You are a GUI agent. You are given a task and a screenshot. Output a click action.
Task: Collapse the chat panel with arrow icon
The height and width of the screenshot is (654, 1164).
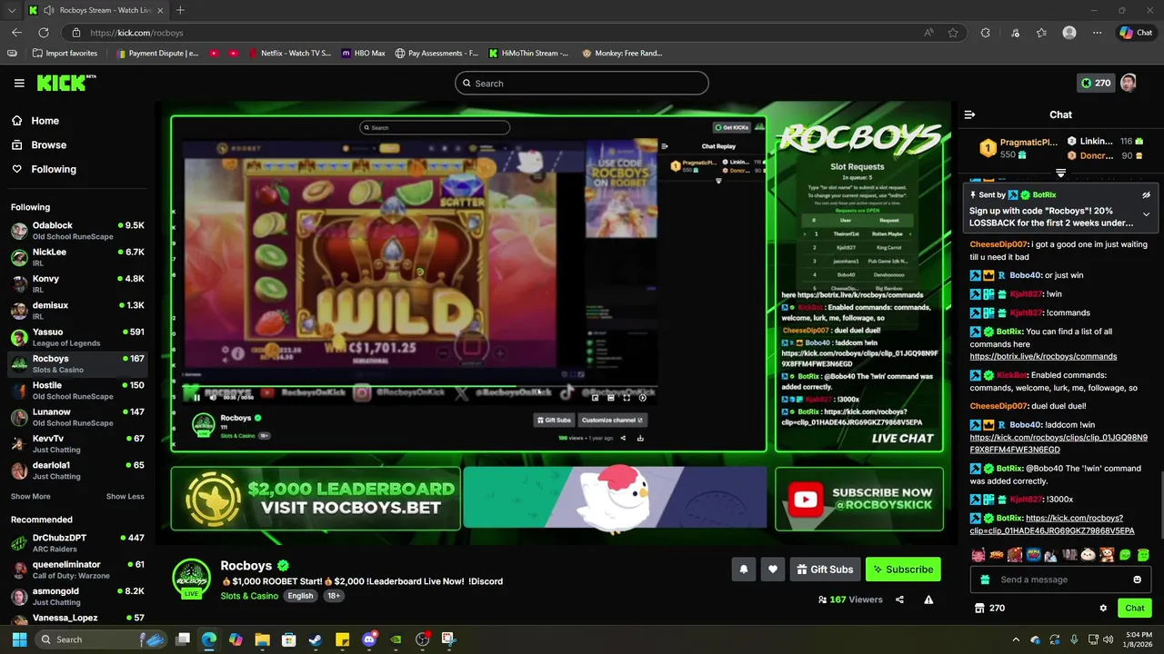pyautogui.click(x=969, y=114)
